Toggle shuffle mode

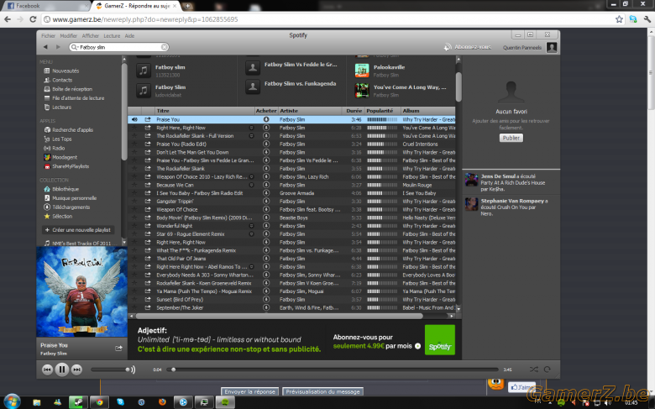[x=533, y=370]
